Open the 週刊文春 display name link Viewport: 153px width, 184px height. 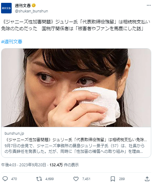point(23,5)
